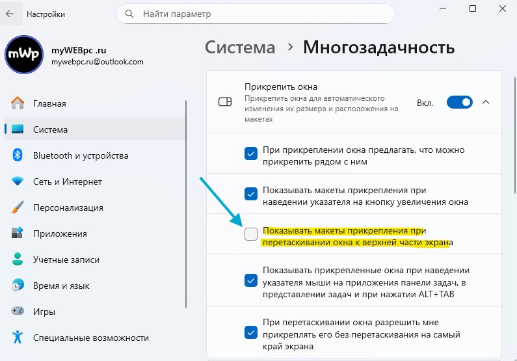Click the myWEBpc .ru account name
This screenshot has height=361, width=517.
[x=79, y=51]
